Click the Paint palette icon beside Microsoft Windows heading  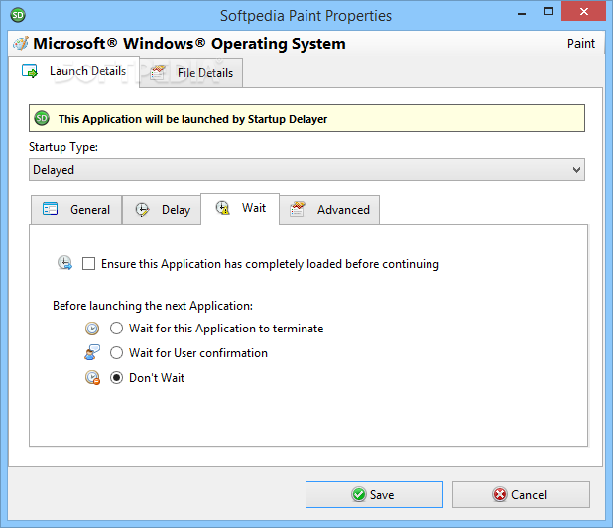coord(20,43)
